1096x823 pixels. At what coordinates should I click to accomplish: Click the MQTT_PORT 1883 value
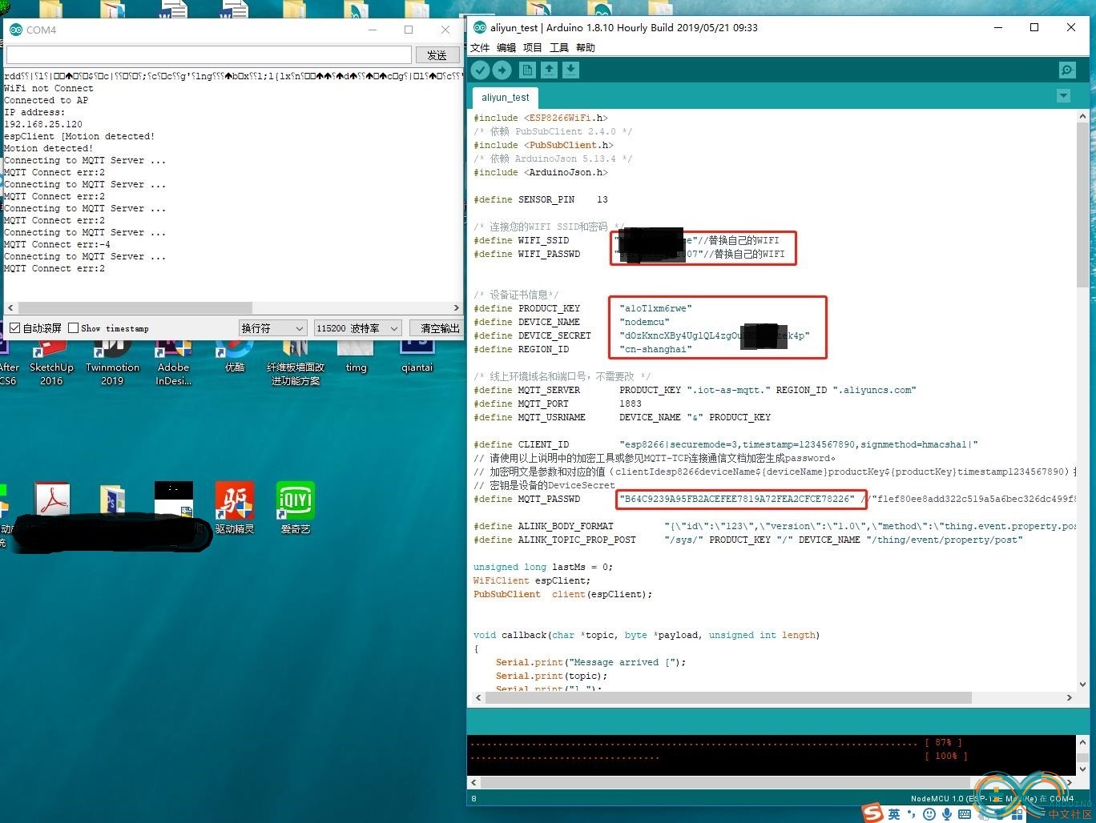pyautogui.click(x=631, y=403)
